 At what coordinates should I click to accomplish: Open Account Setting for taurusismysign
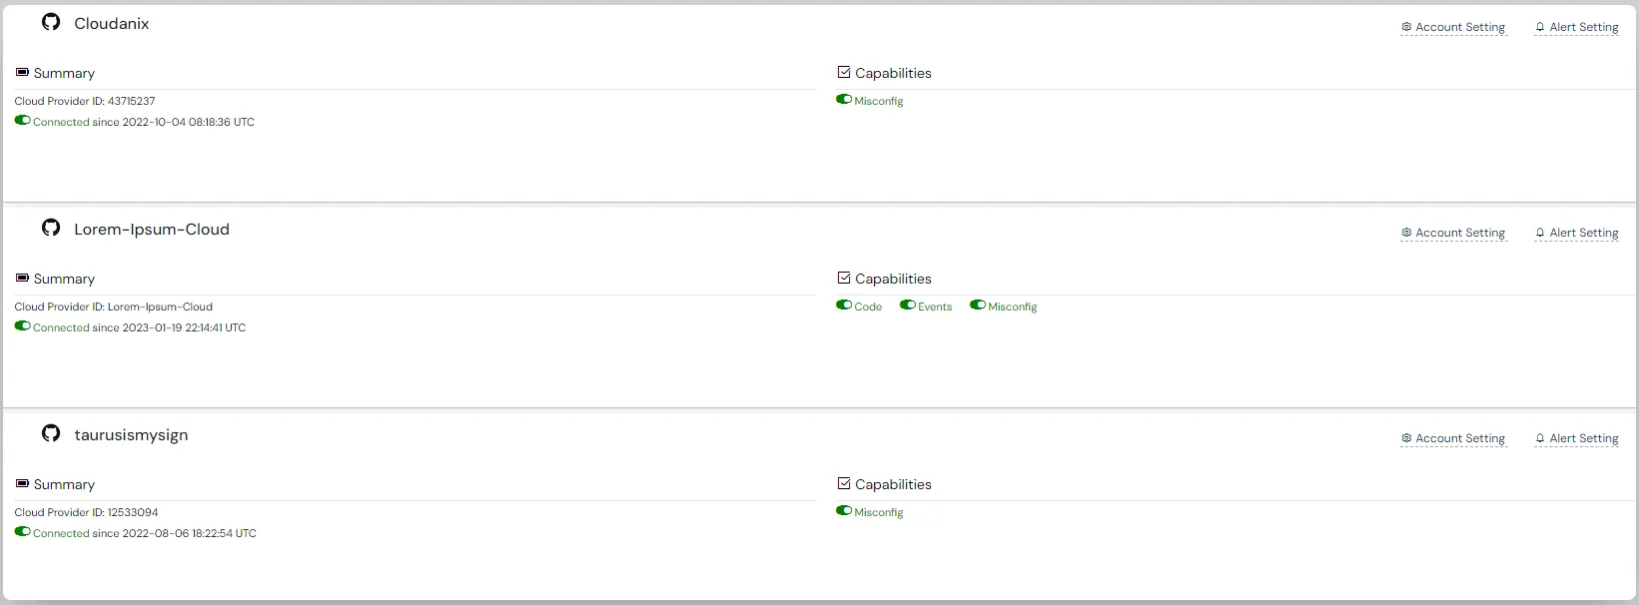point(1453,438)
